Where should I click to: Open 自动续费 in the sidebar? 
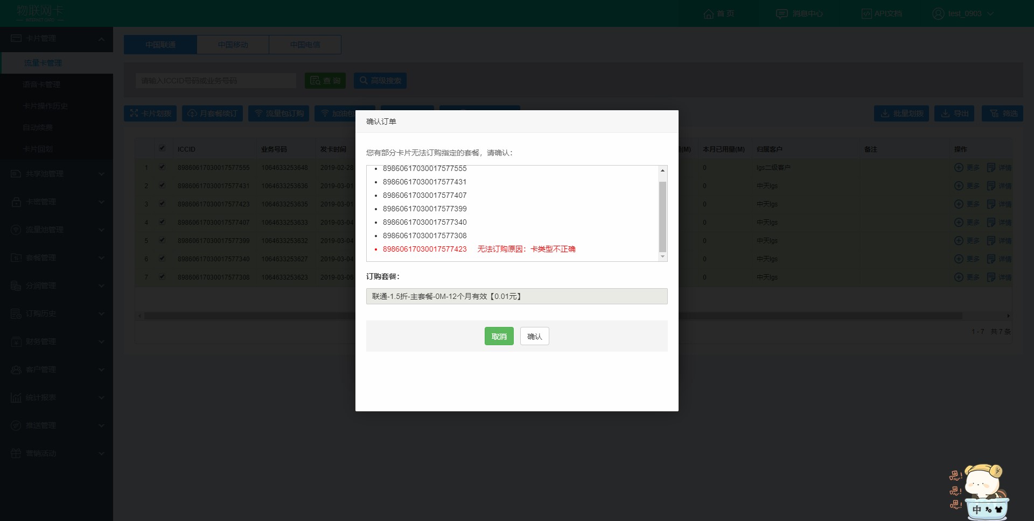(x=38, y=127)
